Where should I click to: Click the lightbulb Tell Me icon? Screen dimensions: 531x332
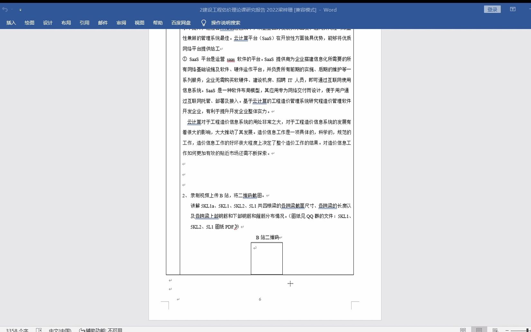[203, 23]
